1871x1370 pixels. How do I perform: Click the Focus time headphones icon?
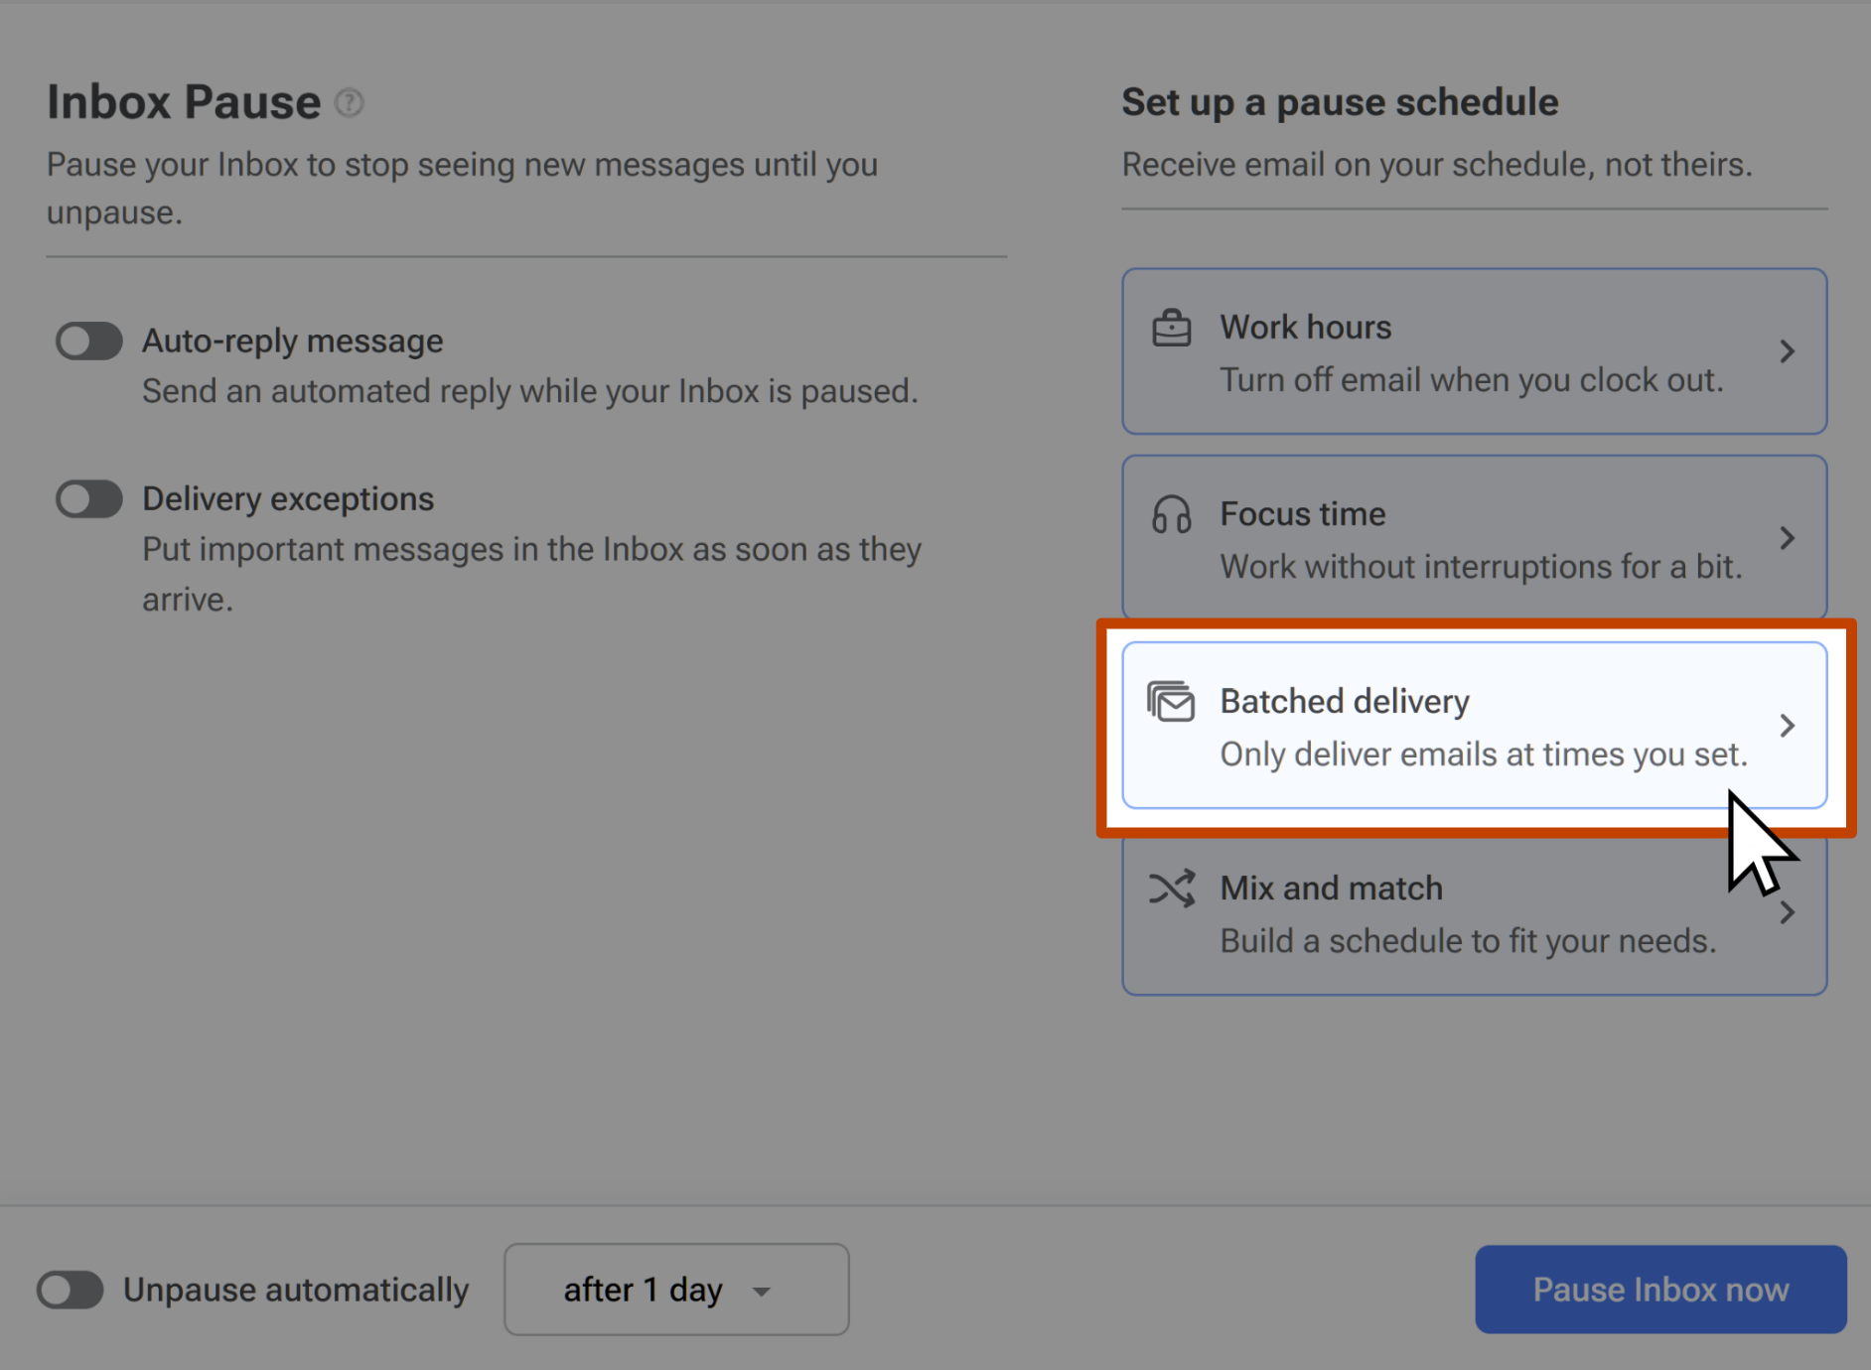pyautogui.click(x=1171, y=515)
